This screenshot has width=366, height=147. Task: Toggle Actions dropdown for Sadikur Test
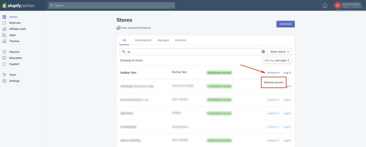(x=273, y=73)
